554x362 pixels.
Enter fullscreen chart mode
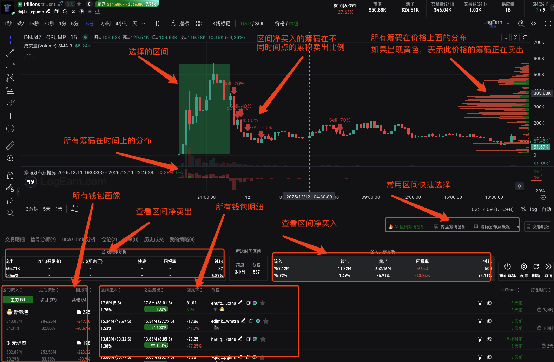pyautogui.click(x=548, y=24)
